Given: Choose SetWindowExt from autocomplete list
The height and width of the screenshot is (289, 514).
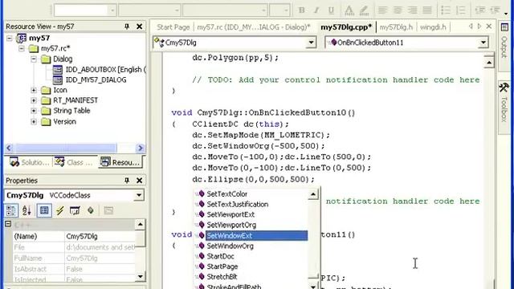Looking at the screenshot, I should pyautogui.click(x=256, y=235).
